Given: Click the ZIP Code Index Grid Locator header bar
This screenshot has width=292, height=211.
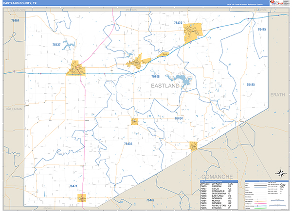Looking at the screenshot, I should tap(219, 181).
